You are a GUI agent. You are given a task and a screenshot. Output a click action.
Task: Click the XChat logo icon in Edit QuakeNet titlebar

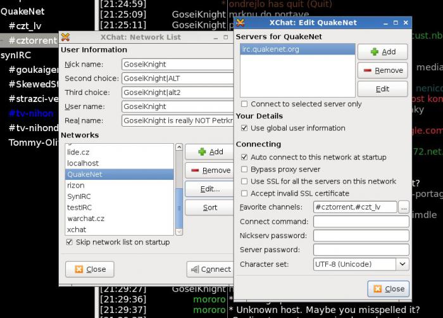click(240, 22)
